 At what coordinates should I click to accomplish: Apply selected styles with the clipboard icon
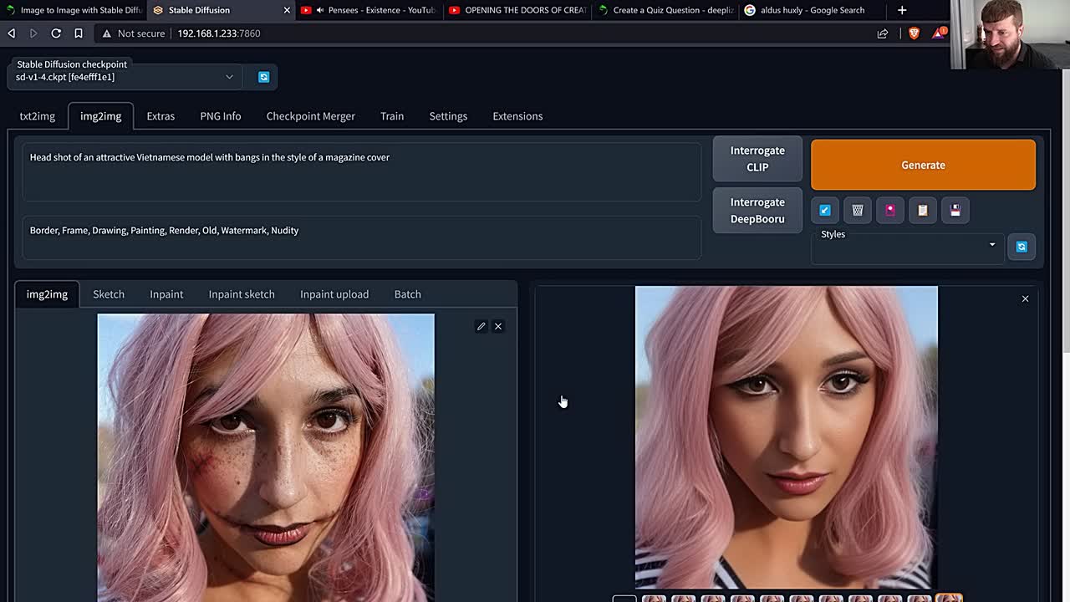point(923,210)
